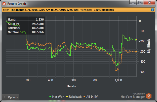
Task: Click the Powered by Hold'em Manager text
Action: (133, 95)
